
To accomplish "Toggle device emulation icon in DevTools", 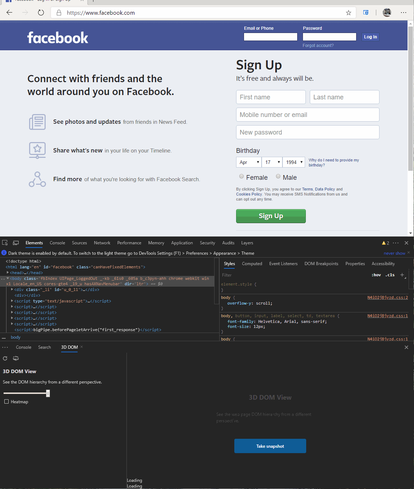I will point(16,243).
